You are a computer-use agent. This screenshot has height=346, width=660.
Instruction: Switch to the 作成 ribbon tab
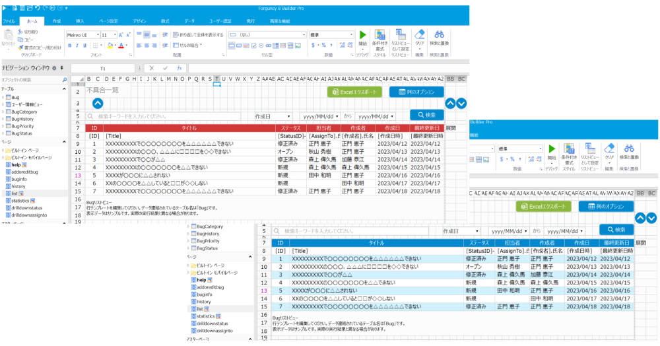pos(56,21)
